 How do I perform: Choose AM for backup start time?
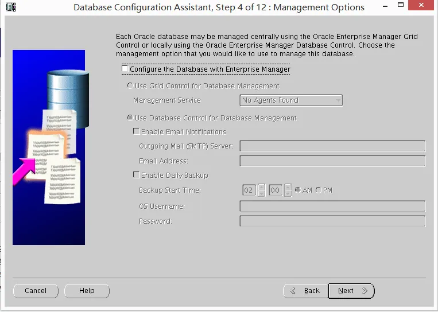point(298,190)
